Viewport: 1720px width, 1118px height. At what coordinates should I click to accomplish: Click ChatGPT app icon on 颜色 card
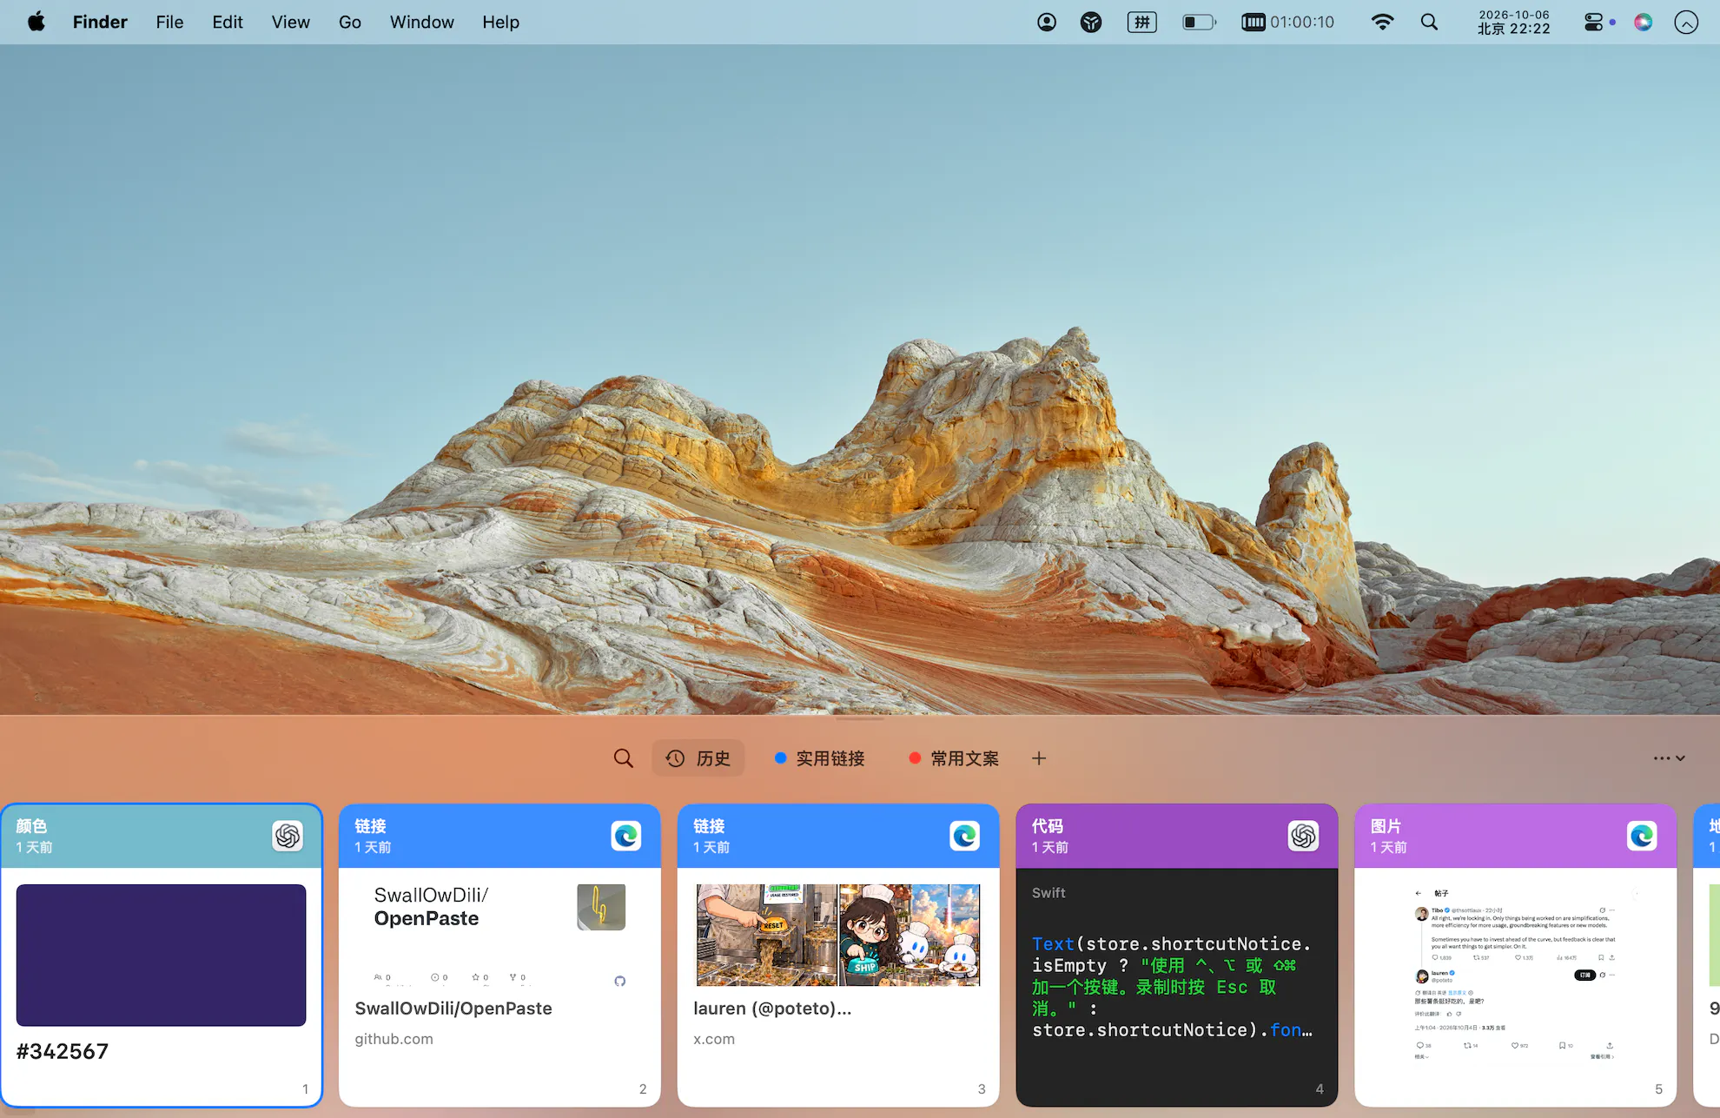click(288, 836)
